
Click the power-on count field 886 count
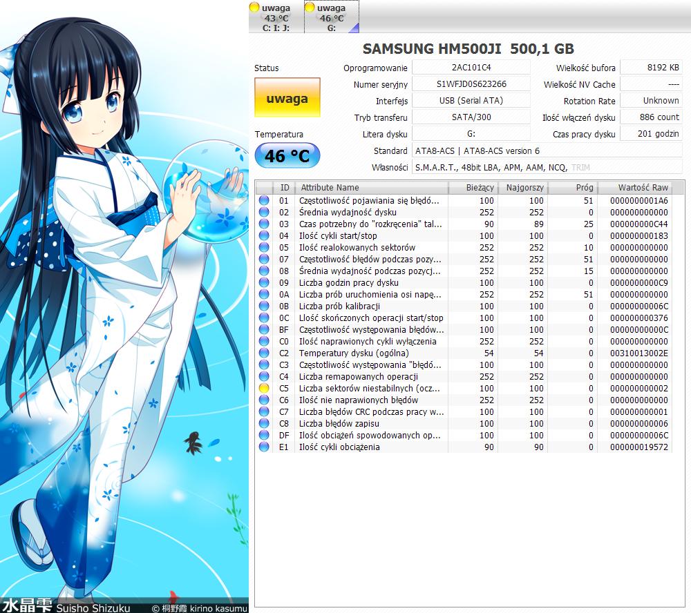pos(651,117)
